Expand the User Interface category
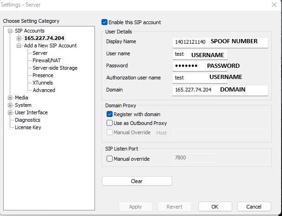The width and height of the screenshot is (282, 216). 10,112
